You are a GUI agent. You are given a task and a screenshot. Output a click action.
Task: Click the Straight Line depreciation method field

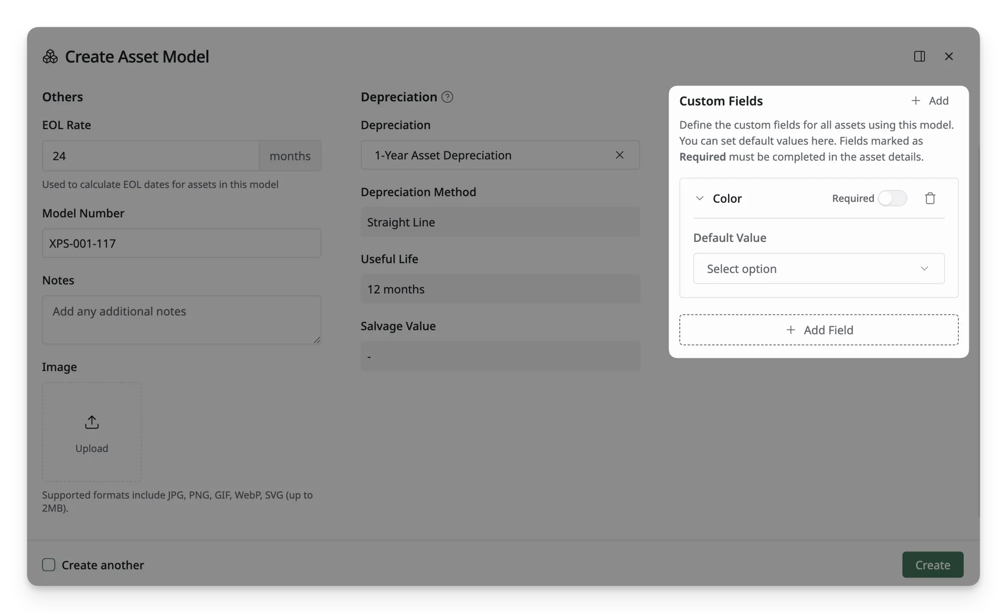pos(500,222)
